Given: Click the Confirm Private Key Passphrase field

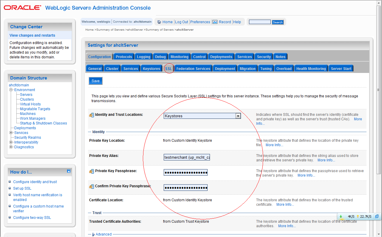Looking at the screenshot, I should tap(185, 188).
